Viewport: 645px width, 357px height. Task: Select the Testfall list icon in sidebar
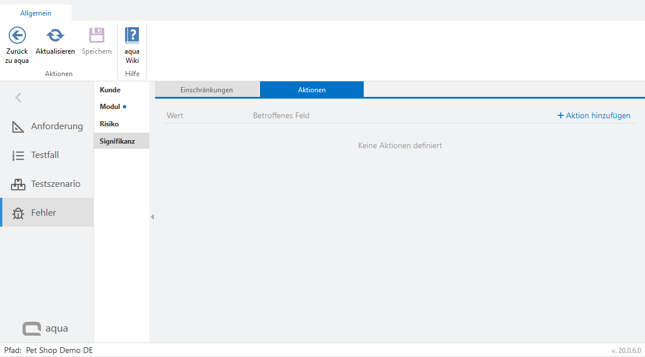(x=18, y=155)
